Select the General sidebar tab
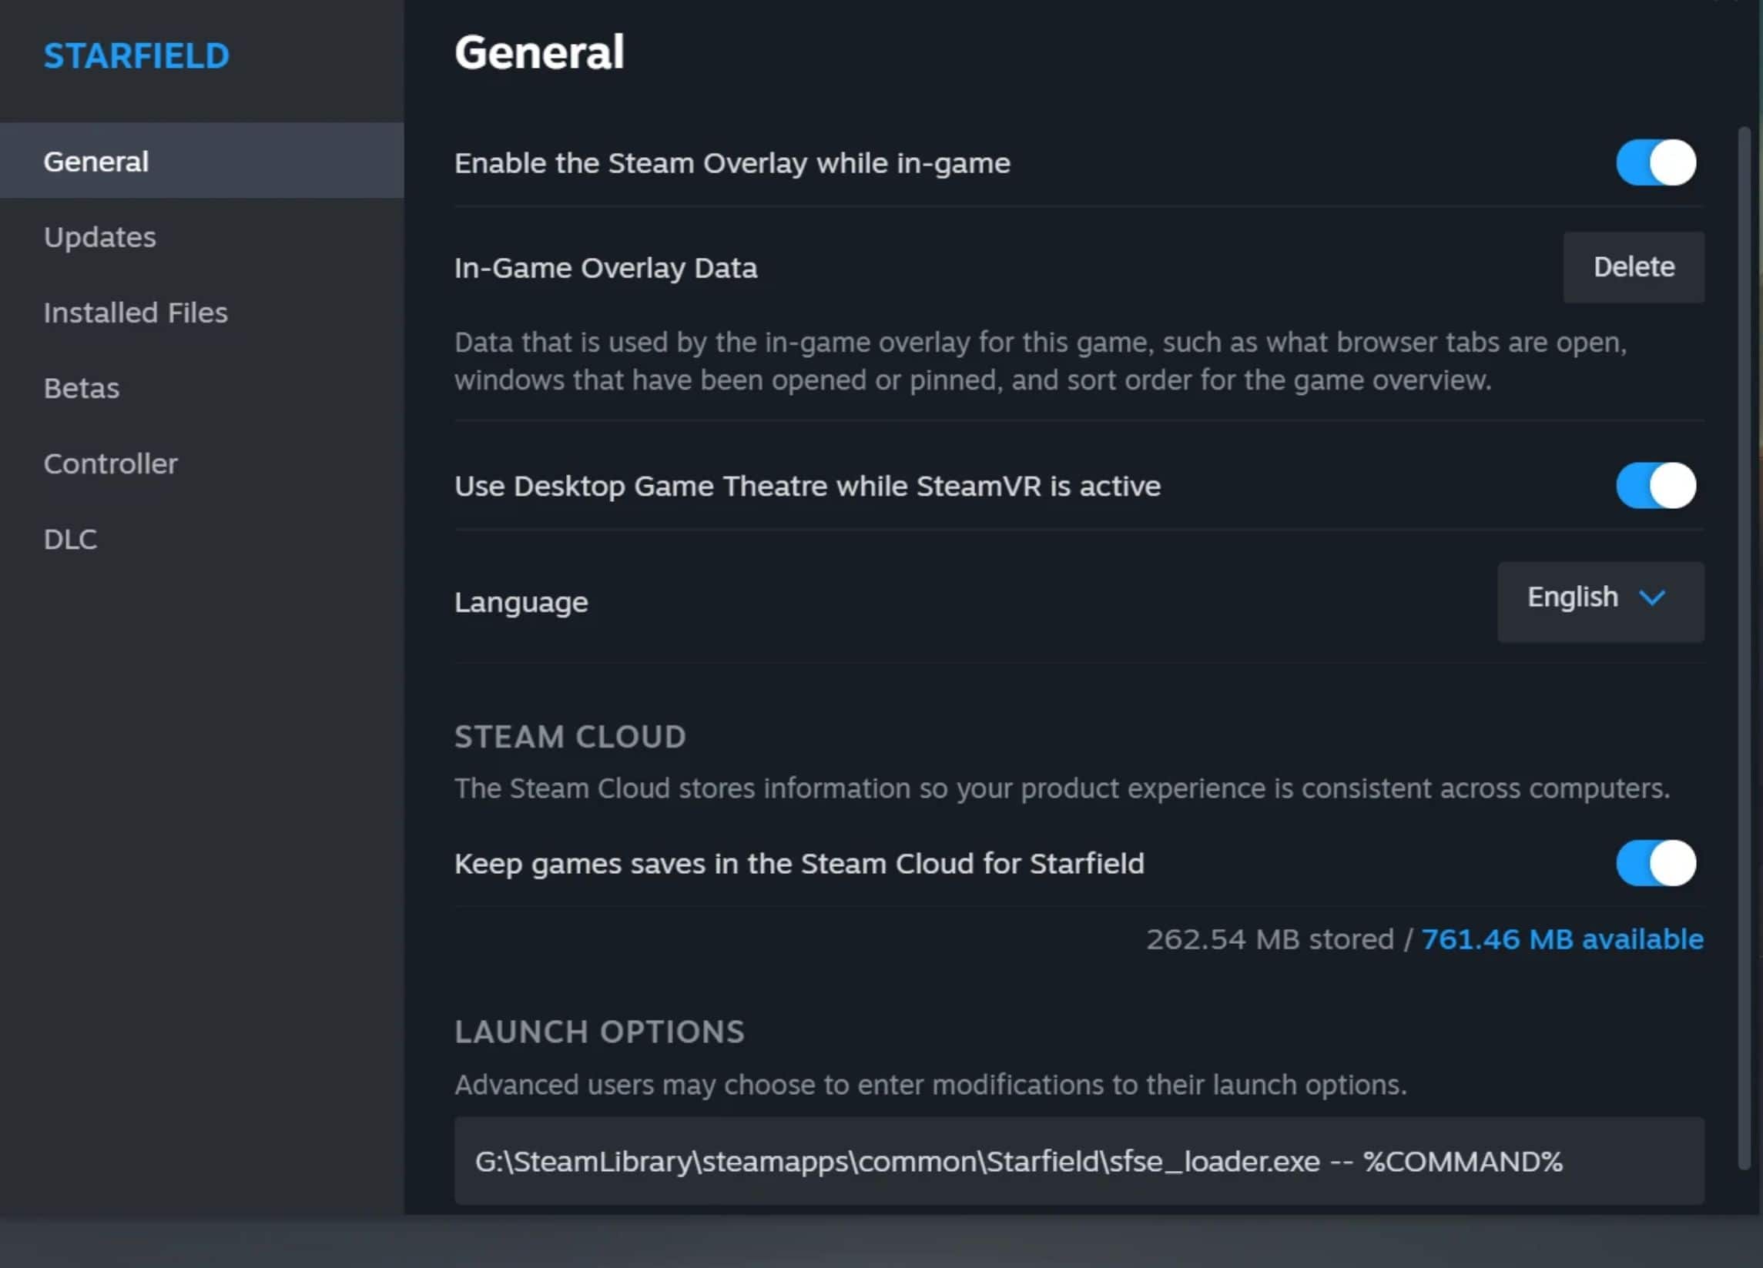This screenshot has width=1763, height=1268. [x=96, y=162]
